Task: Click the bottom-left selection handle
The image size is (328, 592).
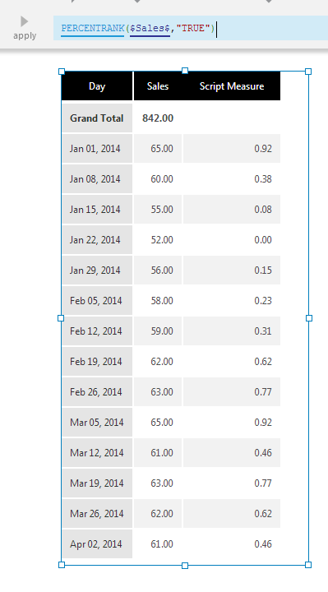Action: tap(62, 565)
